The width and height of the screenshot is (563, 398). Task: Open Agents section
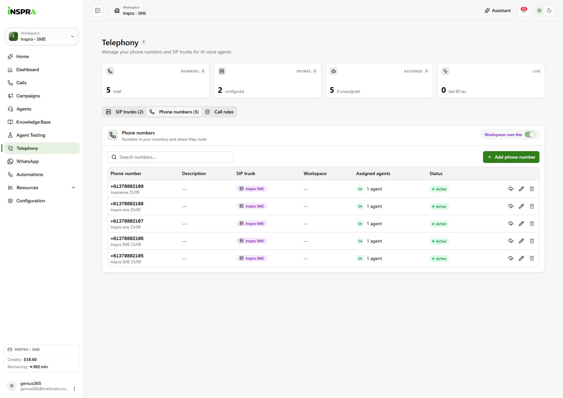point(42,109)
